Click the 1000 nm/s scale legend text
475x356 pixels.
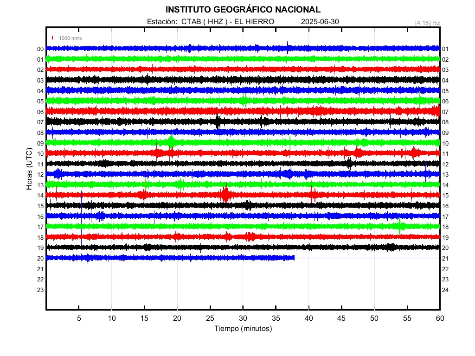(x=71, y=38)
